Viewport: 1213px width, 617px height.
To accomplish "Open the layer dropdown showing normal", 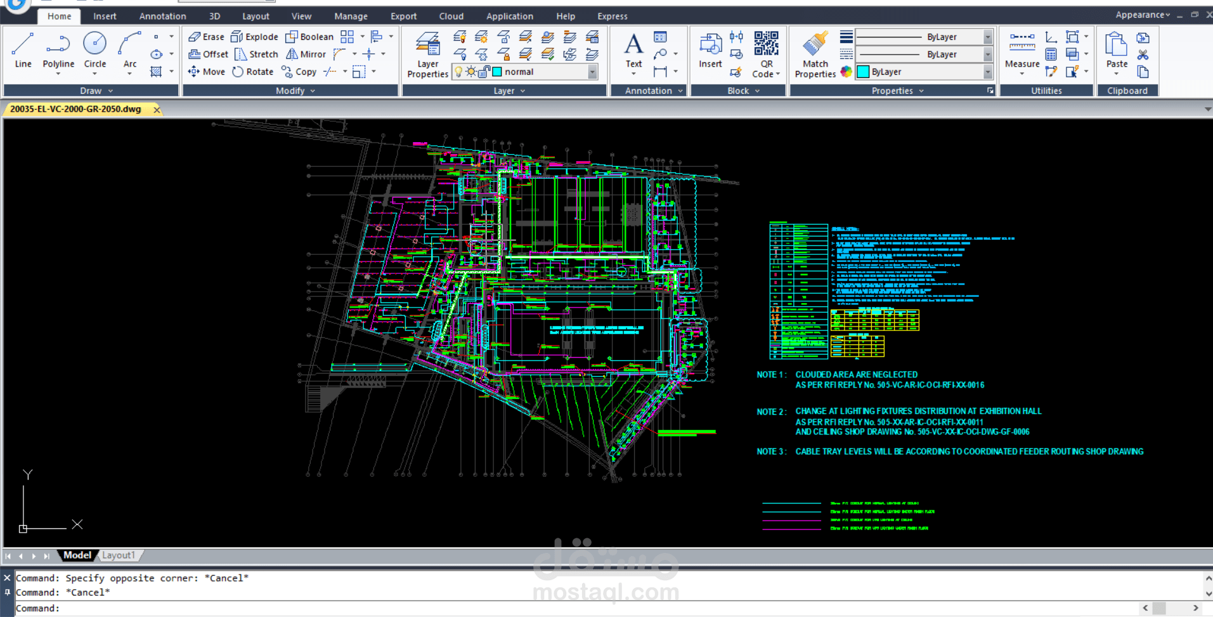I will click(591, 71).
